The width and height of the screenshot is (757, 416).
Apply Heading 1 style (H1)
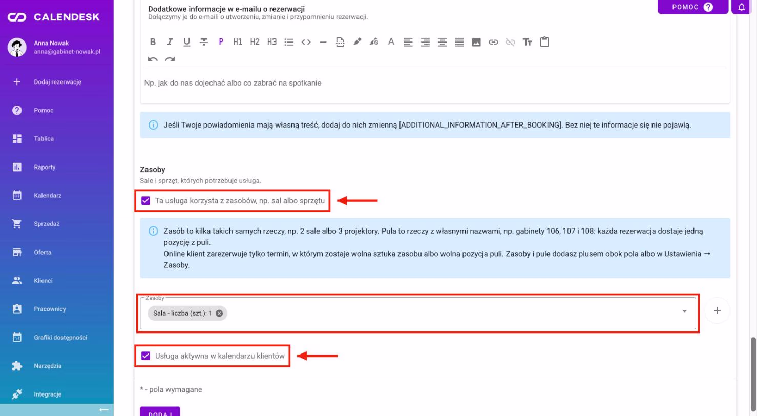coord(238,42)
